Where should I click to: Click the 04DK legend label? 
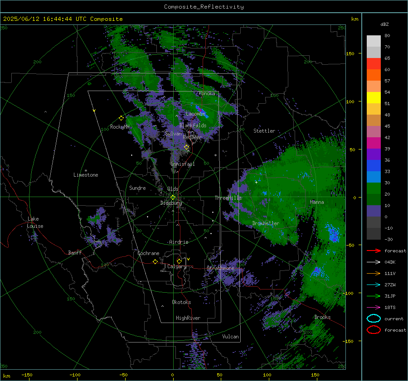(x=390, y=262)
